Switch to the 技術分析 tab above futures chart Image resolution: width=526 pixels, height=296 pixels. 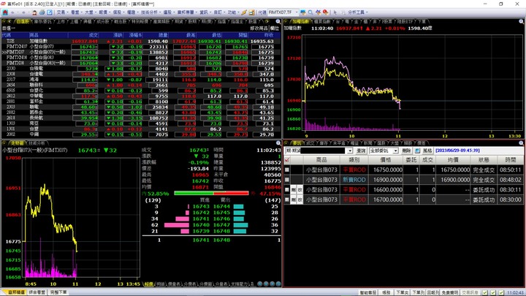37,143
